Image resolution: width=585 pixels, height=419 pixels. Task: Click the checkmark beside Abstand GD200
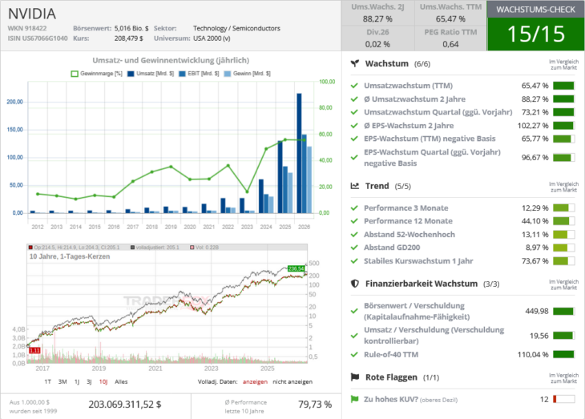pyautogui.click(x=354, y=248)
